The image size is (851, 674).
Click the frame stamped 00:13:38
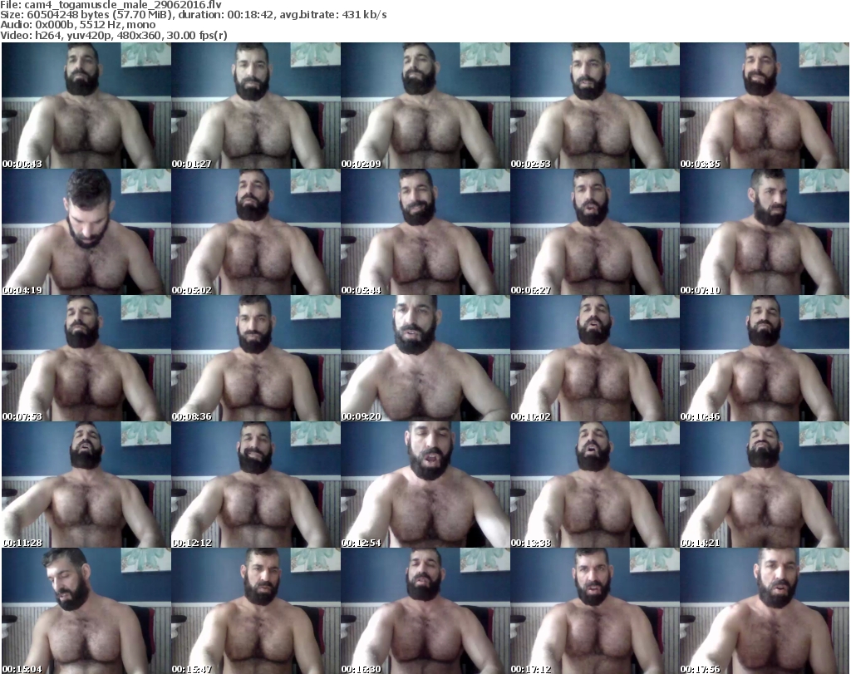pos(595,485)
